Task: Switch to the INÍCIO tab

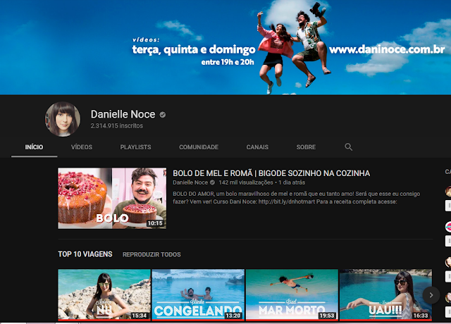Action: tap(34, 147)
